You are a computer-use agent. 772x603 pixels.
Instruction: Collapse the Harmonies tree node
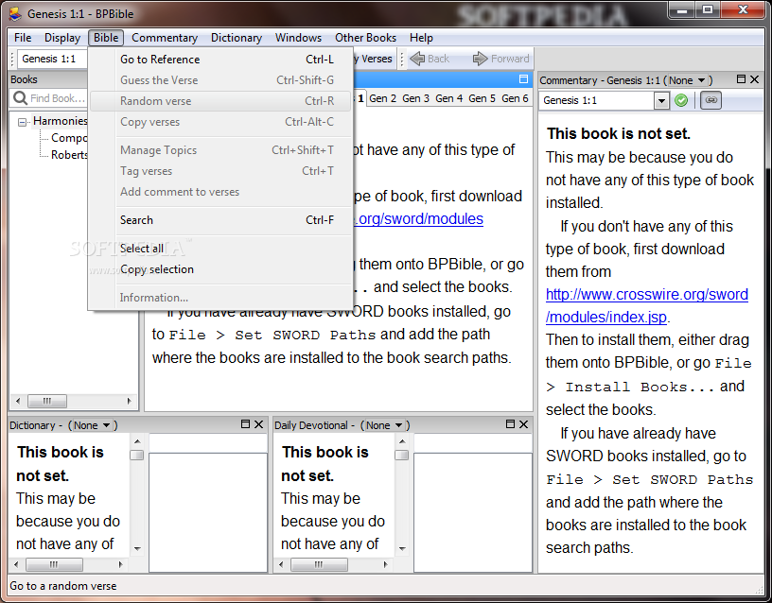pyautogui.click(x=22, y=122)
